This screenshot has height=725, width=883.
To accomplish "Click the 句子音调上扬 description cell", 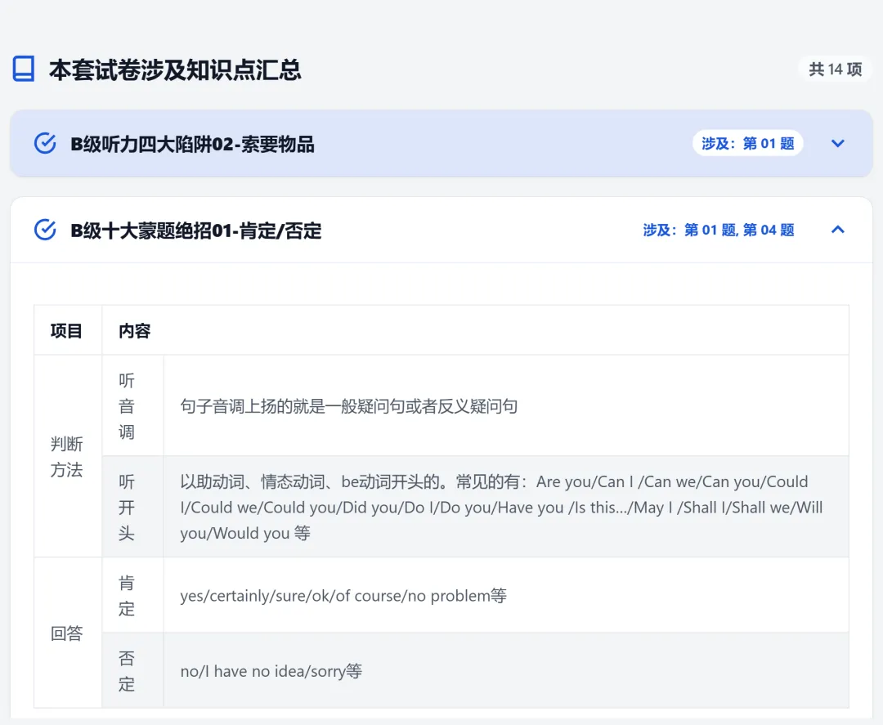I will 506,406.
